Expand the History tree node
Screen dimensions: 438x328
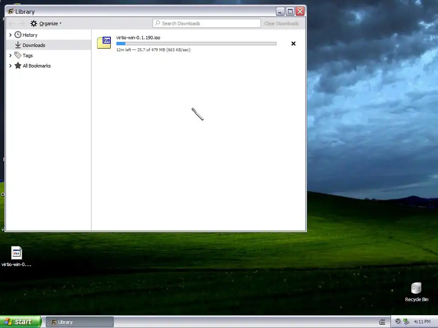pyautogui.click(x=10, y=35)
